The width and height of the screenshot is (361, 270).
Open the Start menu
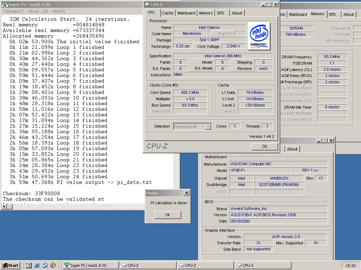[x=10, y=265]
